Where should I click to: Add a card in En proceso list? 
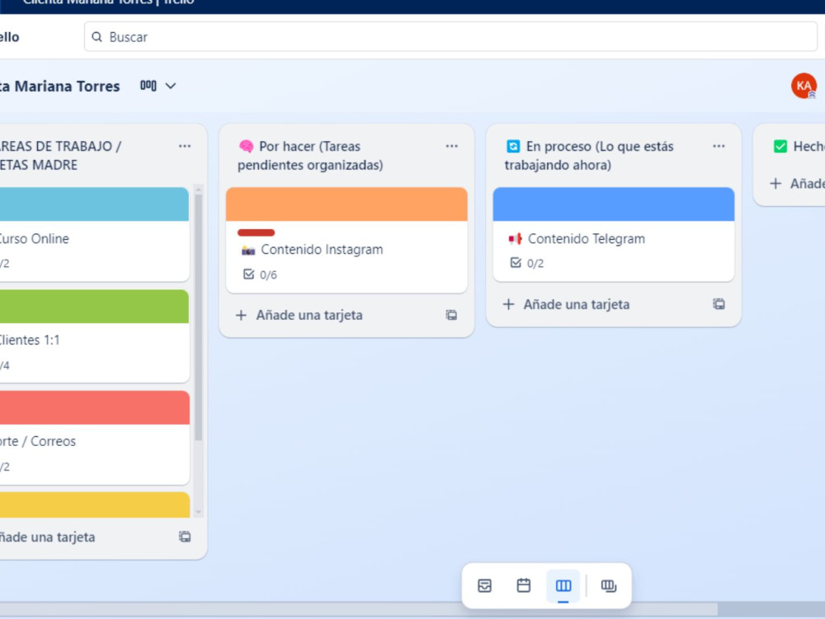(576, 304)
